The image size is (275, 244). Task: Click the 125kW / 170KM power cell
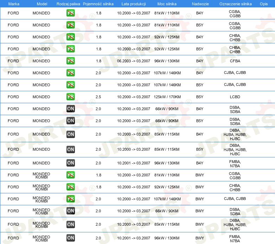click(x=167, y=97)
